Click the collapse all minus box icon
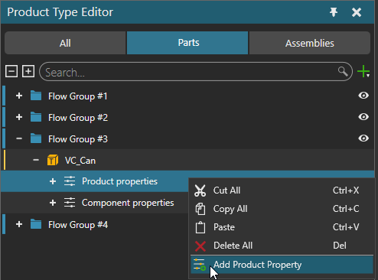This screenshot has width=378, height=280. click(11, 71)
